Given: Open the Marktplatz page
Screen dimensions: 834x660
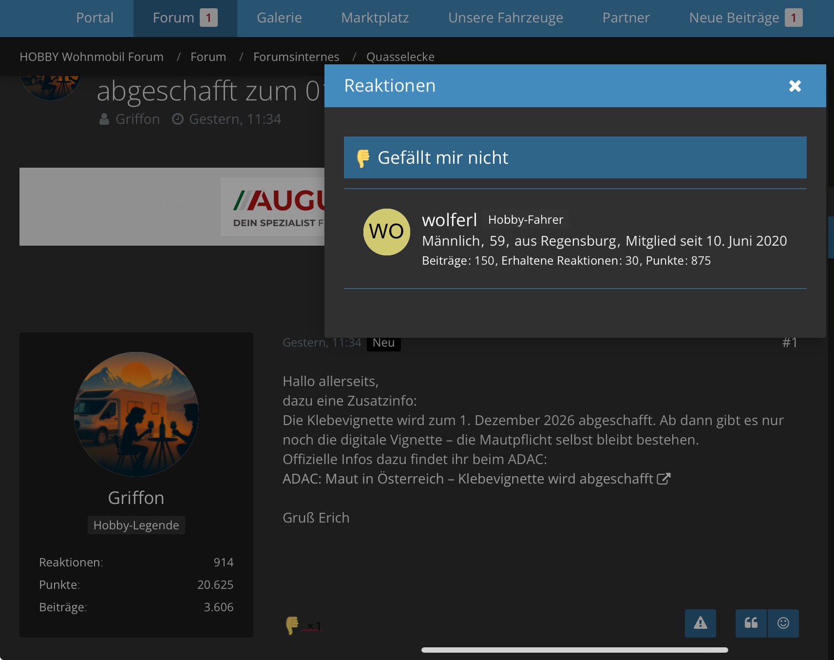Looking at the screenshot, I should point(375,18).
